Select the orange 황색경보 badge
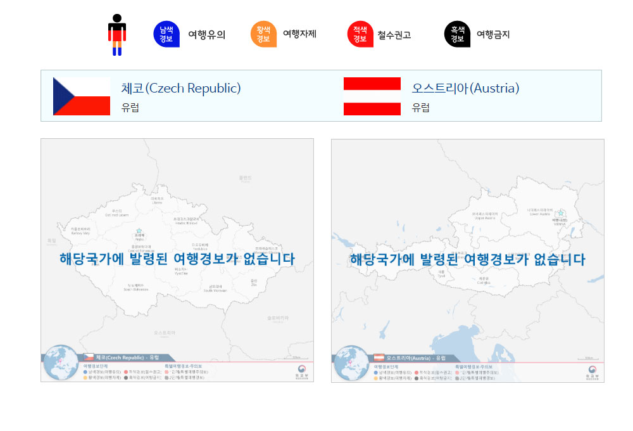 [x=263, y=34]
